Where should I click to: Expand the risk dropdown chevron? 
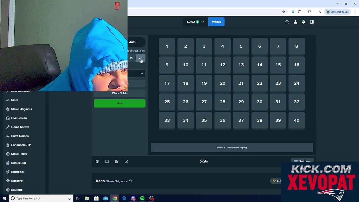coord(142,74)
